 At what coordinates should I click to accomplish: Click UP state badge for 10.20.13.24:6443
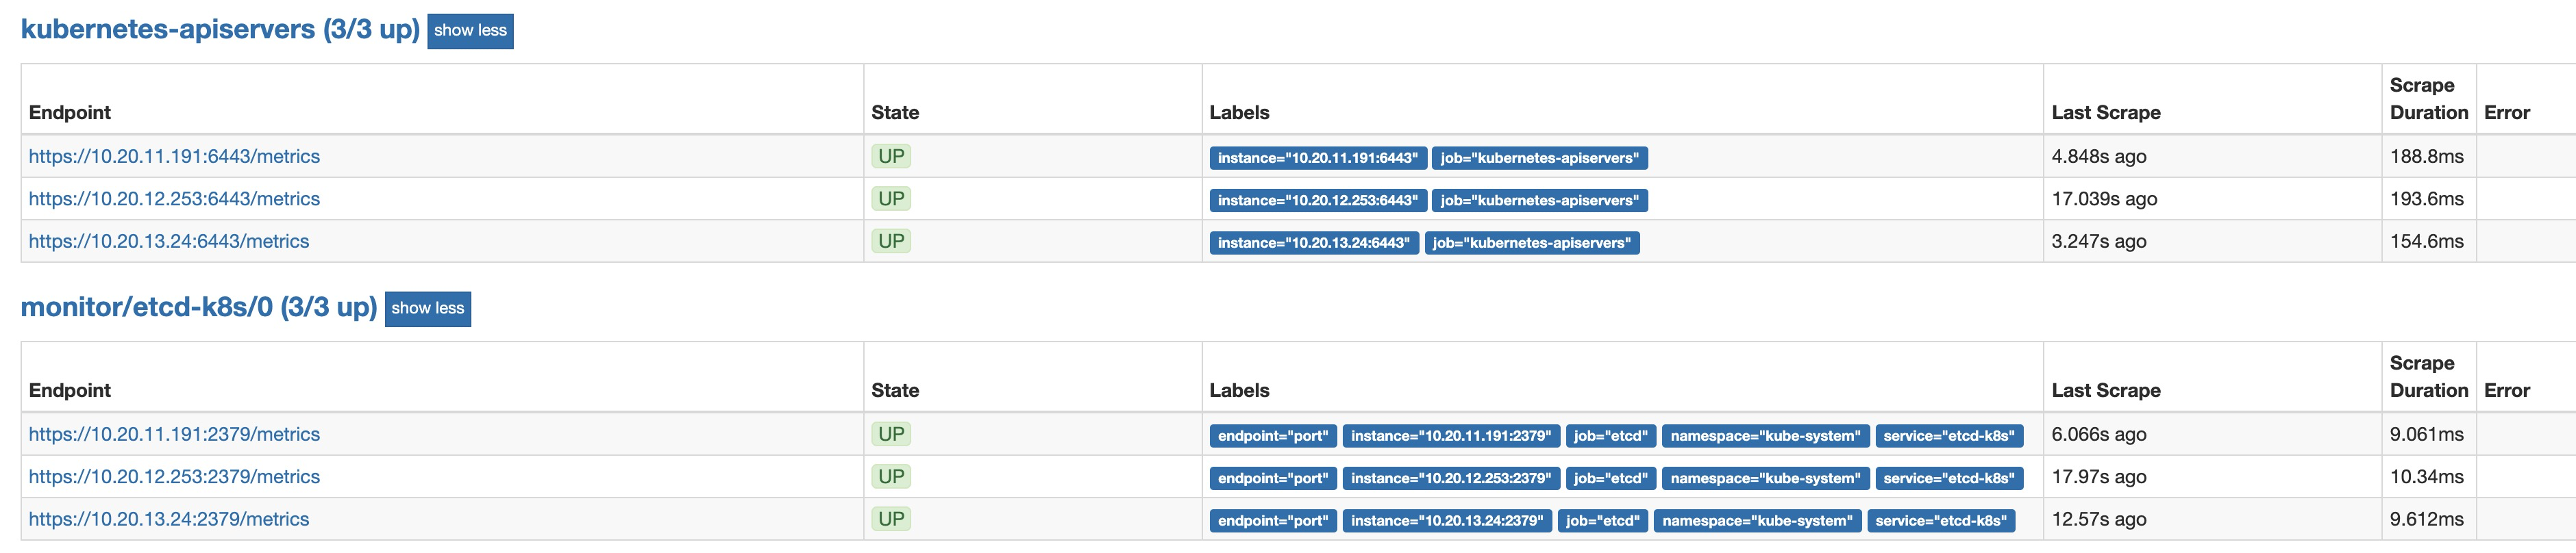[x=891, y=242]
